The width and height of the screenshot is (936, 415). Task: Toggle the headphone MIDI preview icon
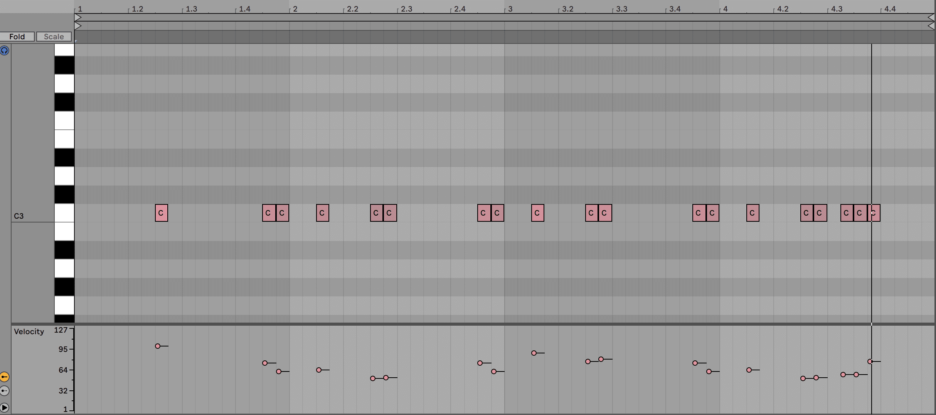pyautogui.click(x=5, y=50)
